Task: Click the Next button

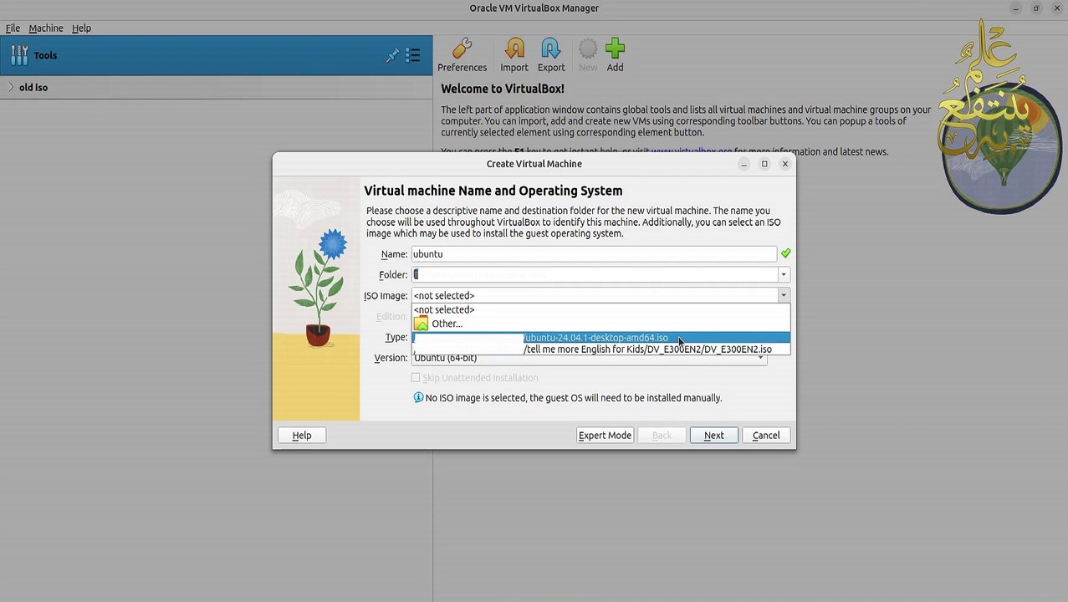Action: click(x=713, y=435)
